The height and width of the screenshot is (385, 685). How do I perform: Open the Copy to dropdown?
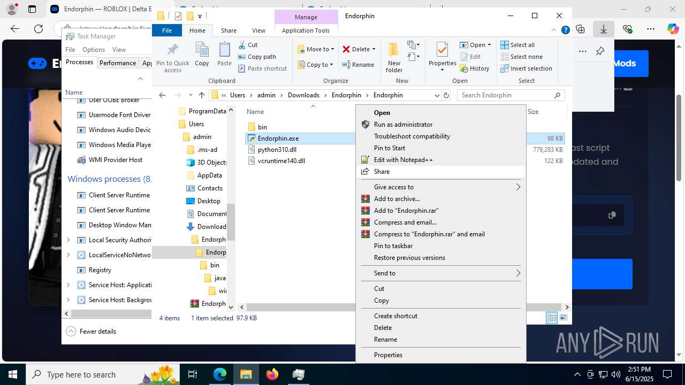click(315, 65)
